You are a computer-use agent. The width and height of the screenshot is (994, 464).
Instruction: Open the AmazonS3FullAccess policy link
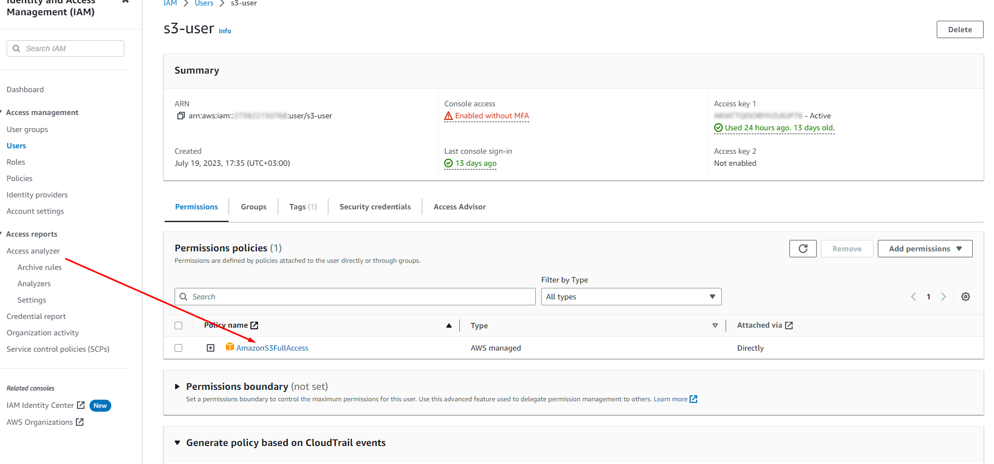click(272, 348)
